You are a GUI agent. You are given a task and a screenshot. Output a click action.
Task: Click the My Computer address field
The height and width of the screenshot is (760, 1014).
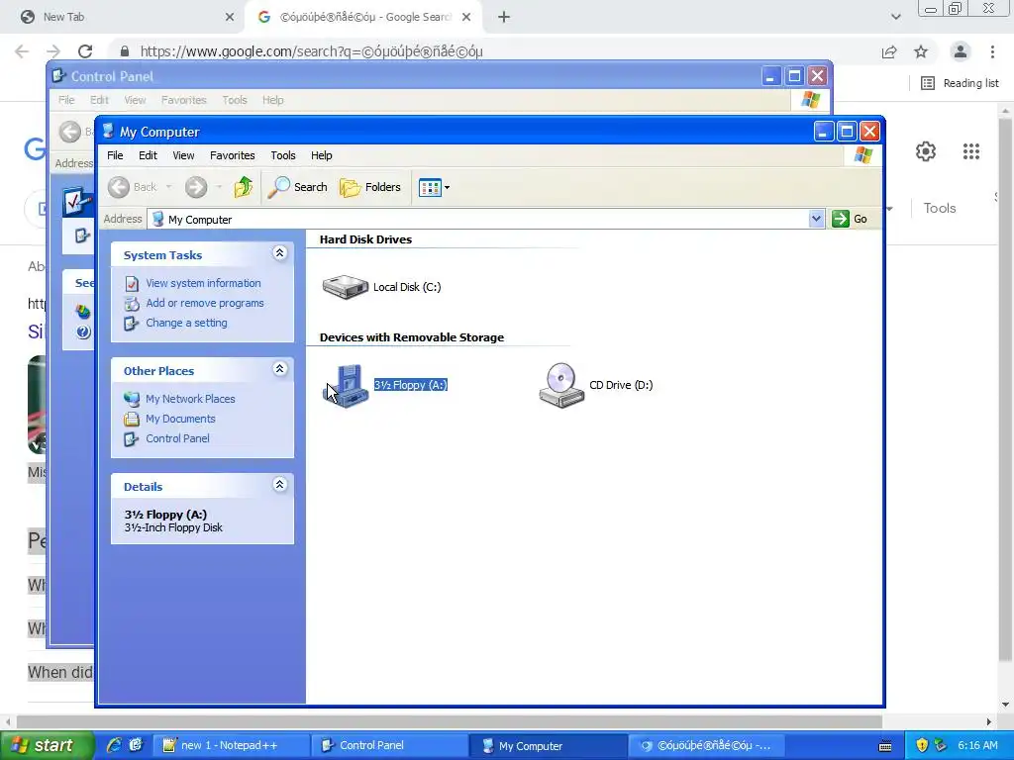478,219
